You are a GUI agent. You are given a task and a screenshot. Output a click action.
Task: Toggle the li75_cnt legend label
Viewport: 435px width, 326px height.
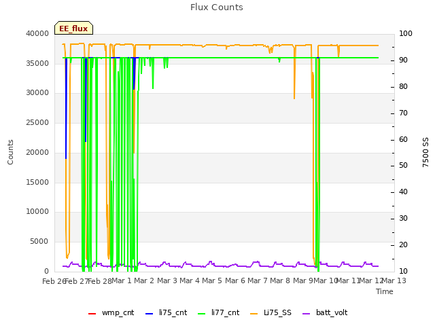tap(173, 313)
